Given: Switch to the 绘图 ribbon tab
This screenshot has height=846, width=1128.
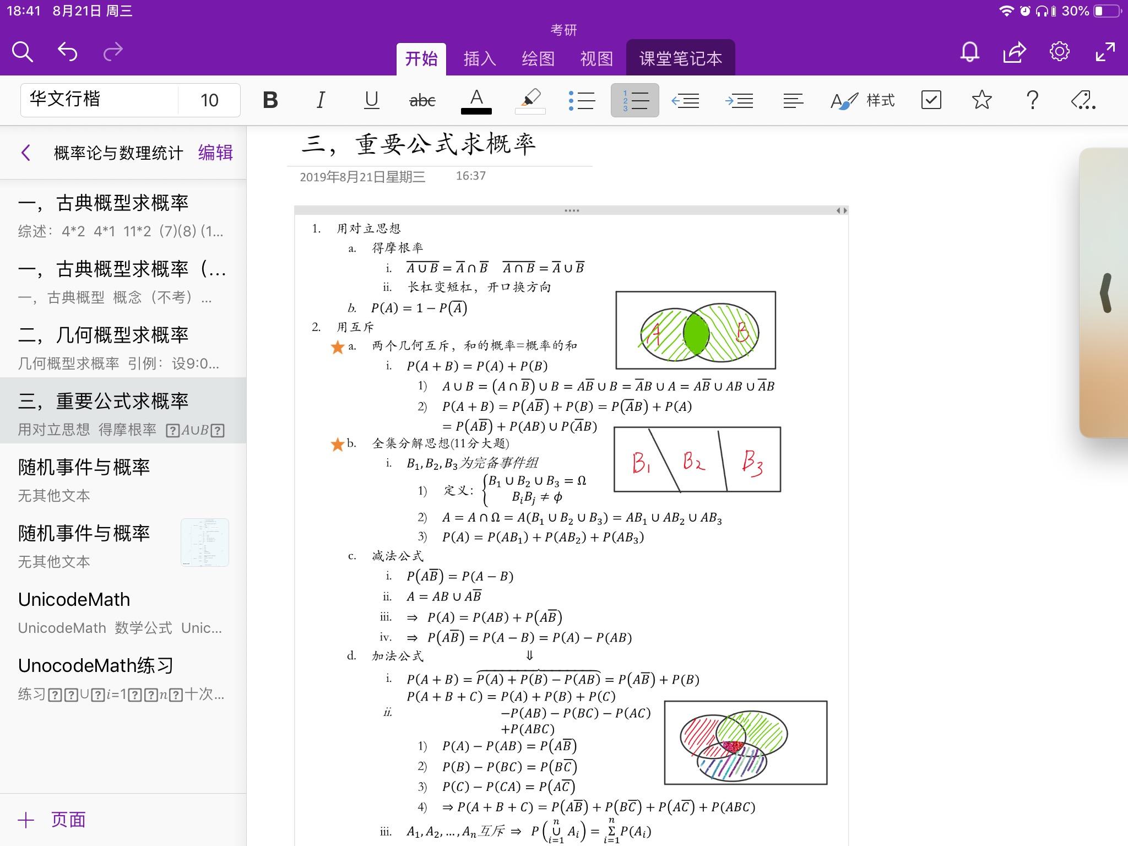Looking at the screenshot, I should 539,57.
